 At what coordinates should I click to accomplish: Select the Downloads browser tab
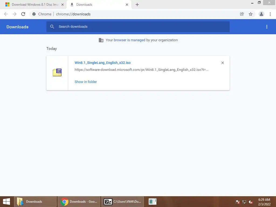[x=99, y=5]
